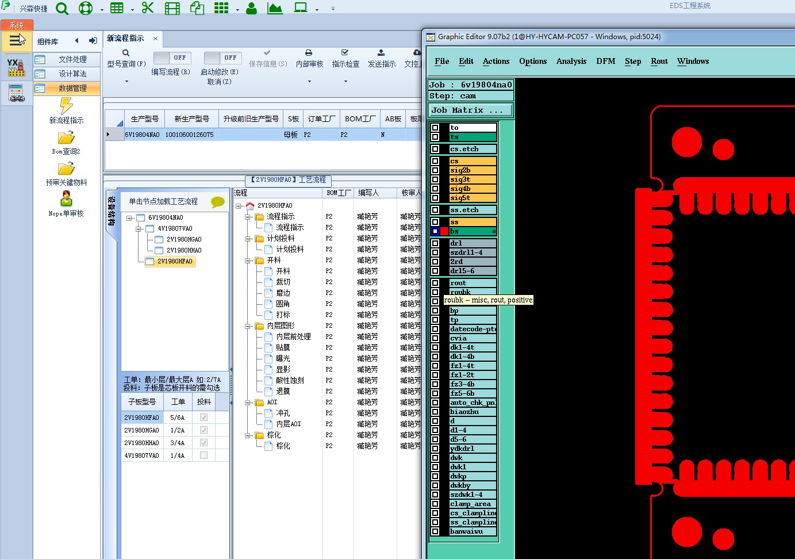Collapse the 开料 folder in process tree
Screen dimensions: 795x559
point(248,261)
